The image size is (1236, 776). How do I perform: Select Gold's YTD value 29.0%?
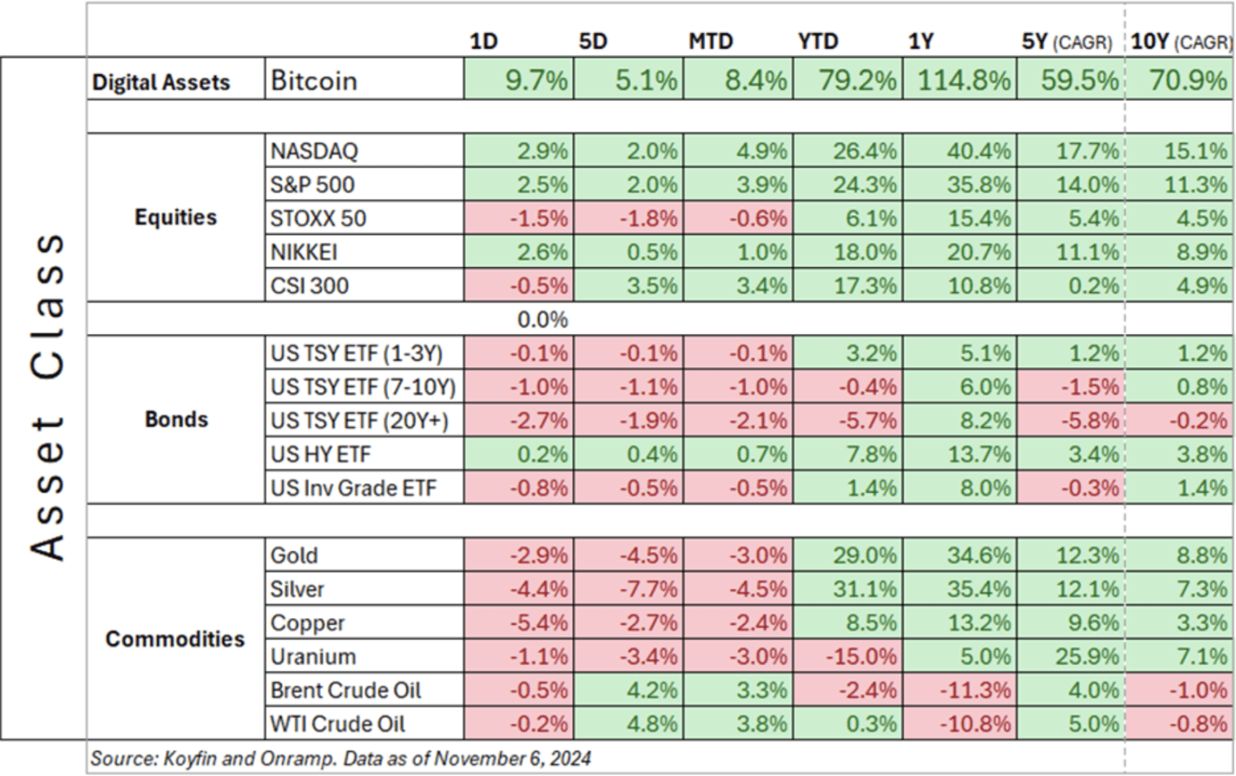pos(864,555)
